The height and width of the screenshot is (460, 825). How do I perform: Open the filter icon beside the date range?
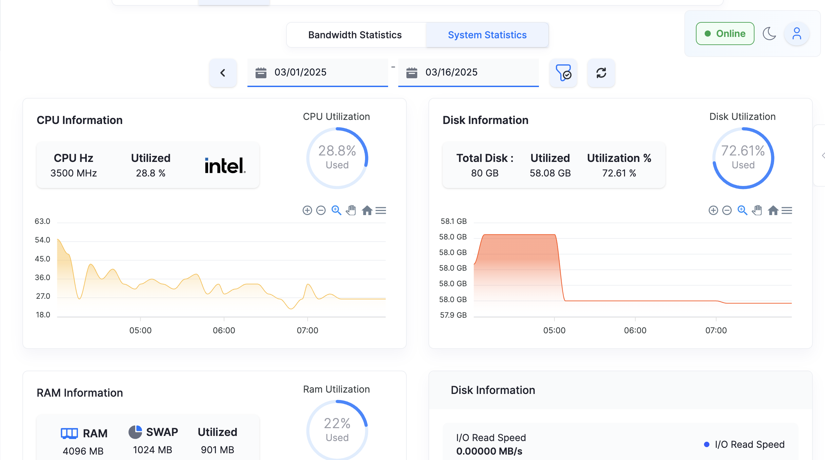(x=563, y=72)
